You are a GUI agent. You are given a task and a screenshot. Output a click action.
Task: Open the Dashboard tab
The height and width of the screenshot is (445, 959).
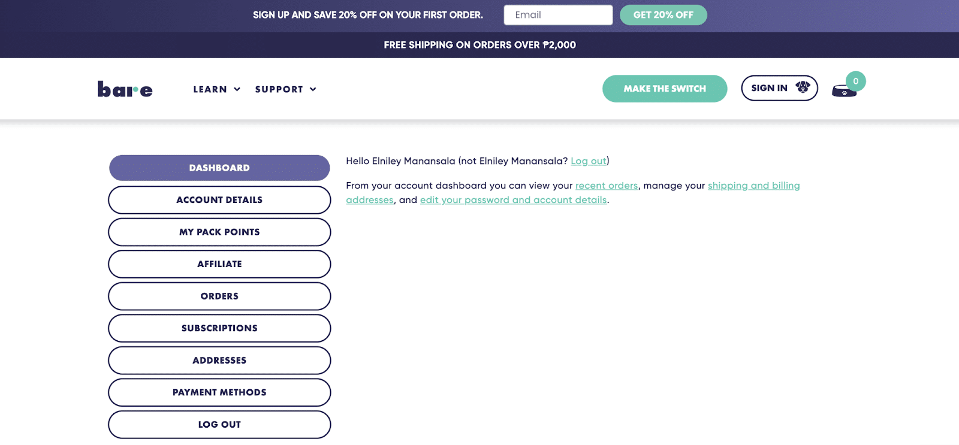coord(219,168)
